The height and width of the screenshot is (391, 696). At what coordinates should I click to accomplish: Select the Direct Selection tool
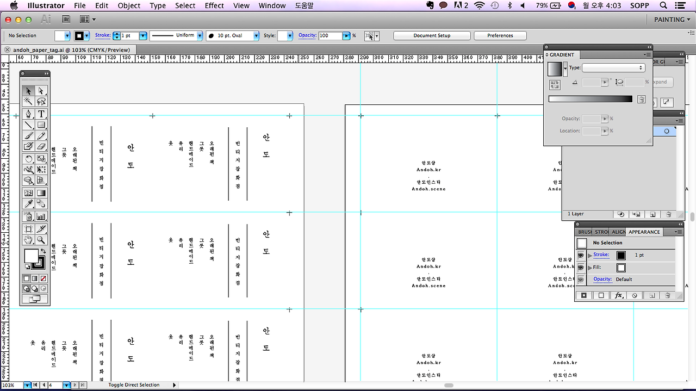41,90
